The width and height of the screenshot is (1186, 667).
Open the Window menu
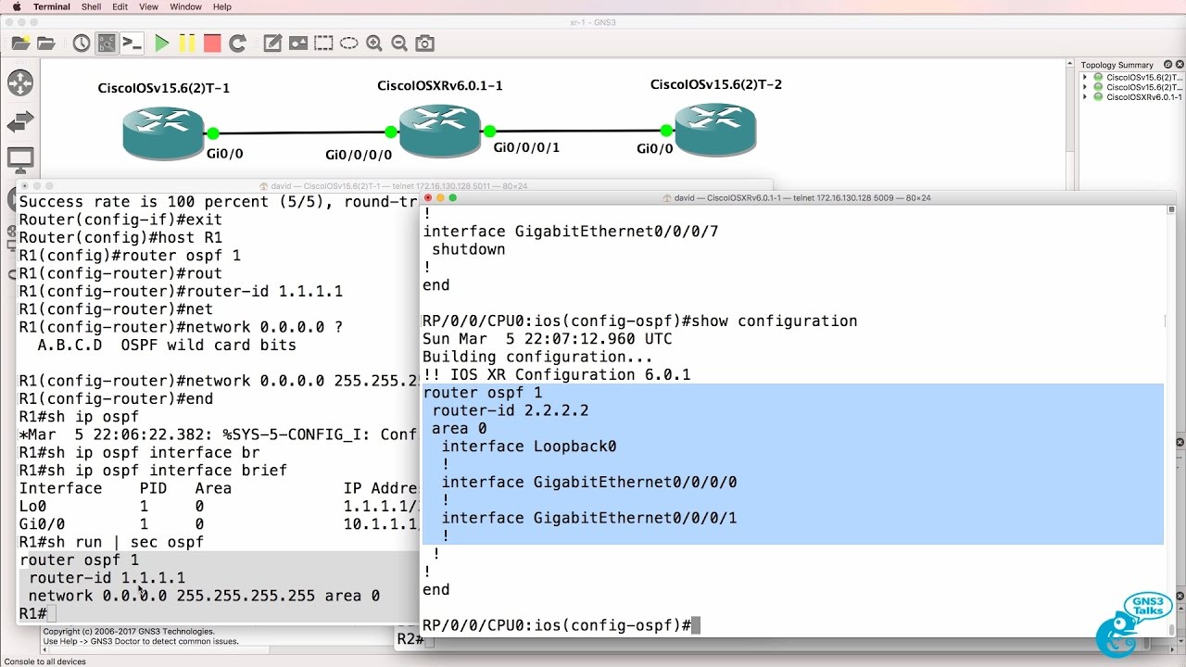tap(186, 6)
